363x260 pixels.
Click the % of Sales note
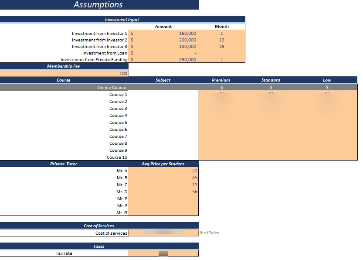209,233
